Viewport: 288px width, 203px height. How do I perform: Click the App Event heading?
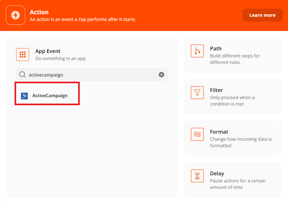coord(48,51)
